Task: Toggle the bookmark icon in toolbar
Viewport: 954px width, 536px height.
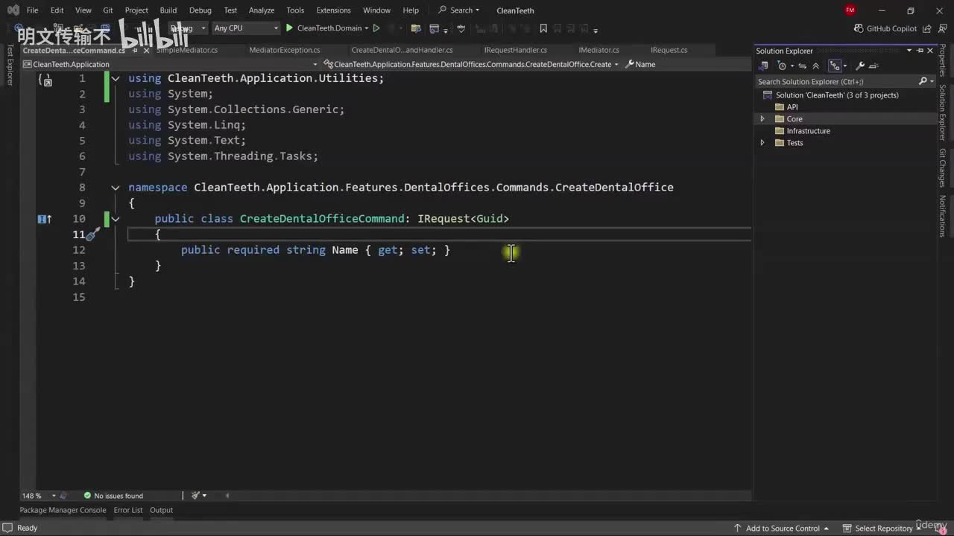Action: (x=543, y=28)
